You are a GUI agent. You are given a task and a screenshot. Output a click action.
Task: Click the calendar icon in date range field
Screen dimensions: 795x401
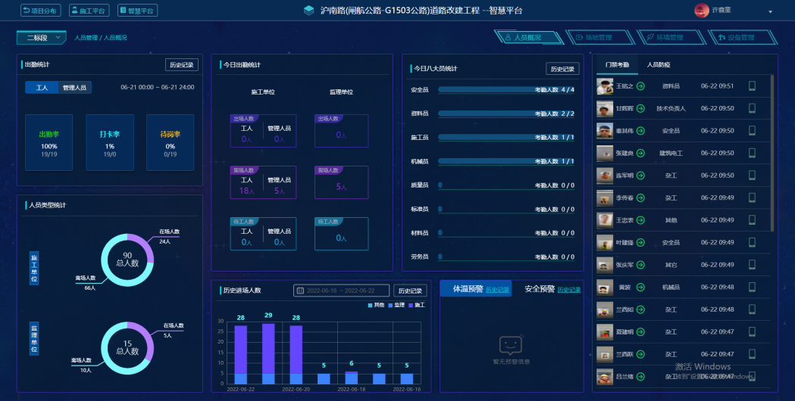pyautogui.click(x=300, y=291)
